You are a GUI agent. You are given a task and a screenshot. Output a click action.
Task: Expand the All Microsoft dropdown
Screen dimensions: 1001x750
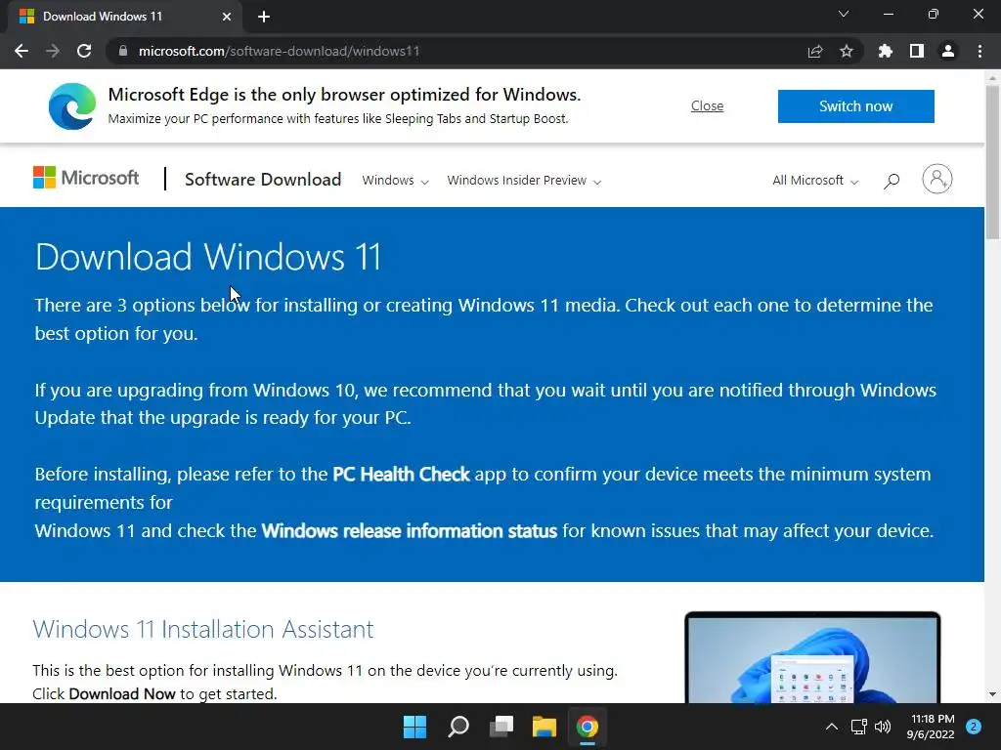click(x=815, y=181)
